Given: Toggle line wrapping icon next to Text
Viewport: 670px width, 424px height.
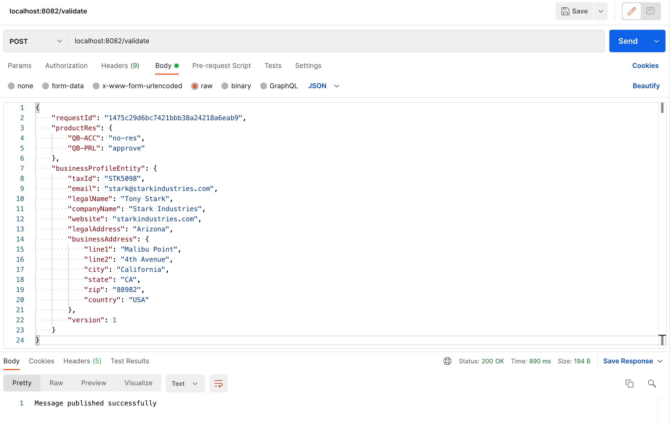Looking at the screenshot, I should (x=218, y=383).
